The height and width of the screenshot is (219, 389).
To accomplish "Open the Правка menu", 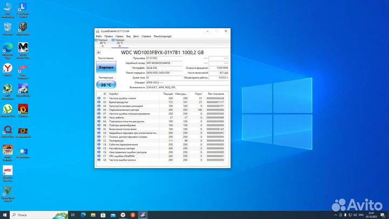I will click(109, 36).
